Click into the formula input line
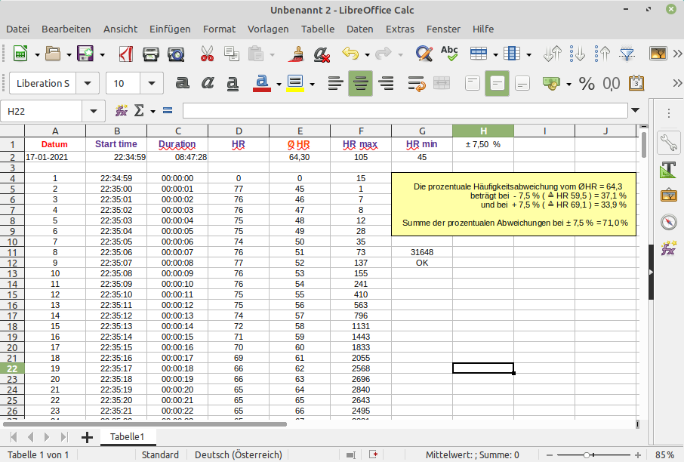This screenshot has width=684, height=462. click(x=405, y=111)
